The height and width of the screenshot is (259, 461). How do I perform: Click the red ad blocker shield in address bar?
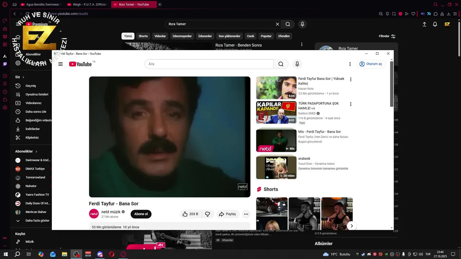[x=400, y=14]
